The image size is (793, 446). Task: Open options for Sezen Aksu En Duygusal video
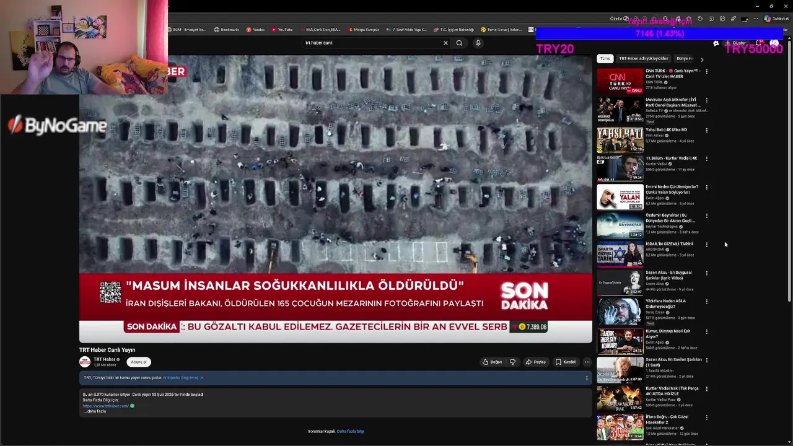tap(706, 273)
